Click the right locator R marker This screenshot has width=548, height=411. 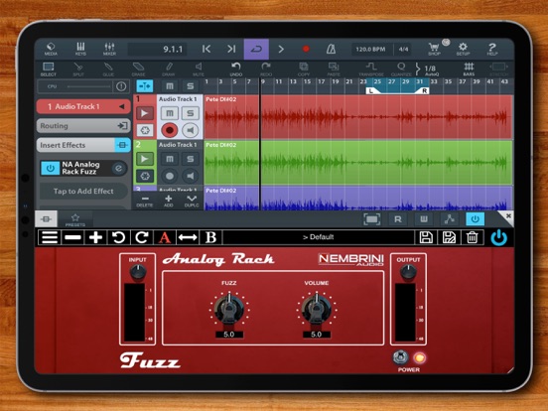point(424,91)
